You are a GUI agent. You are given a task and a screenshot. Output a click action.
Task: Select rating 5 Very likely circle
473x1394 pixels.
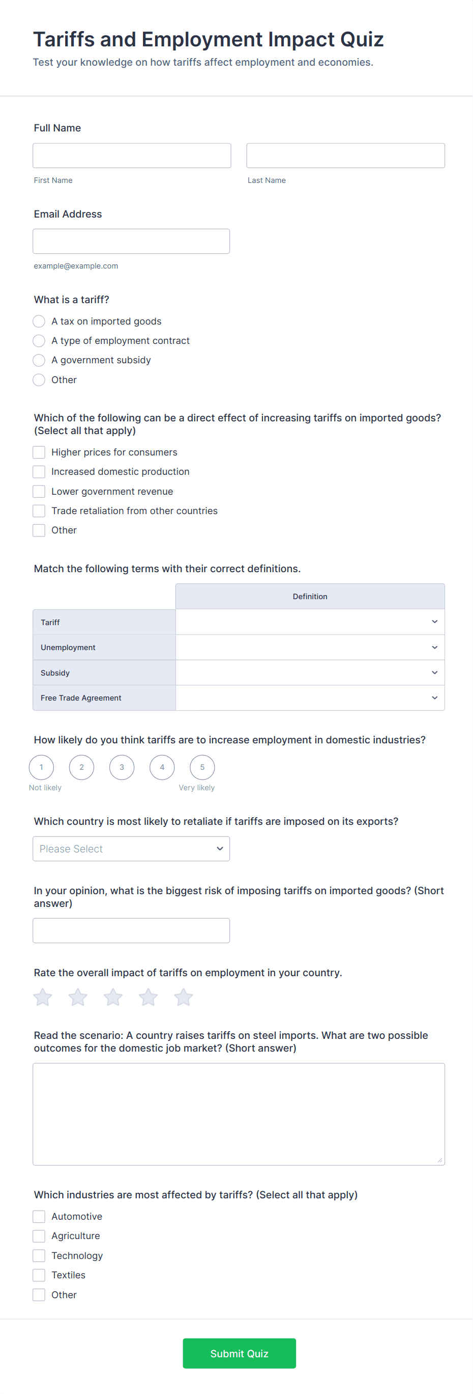point(202,767)
